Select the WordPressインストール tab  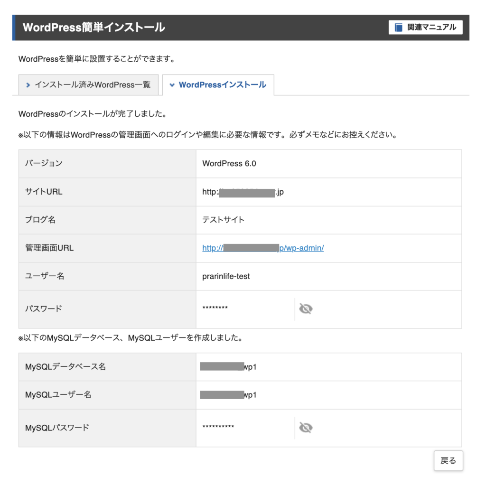[x=218, y=85]
